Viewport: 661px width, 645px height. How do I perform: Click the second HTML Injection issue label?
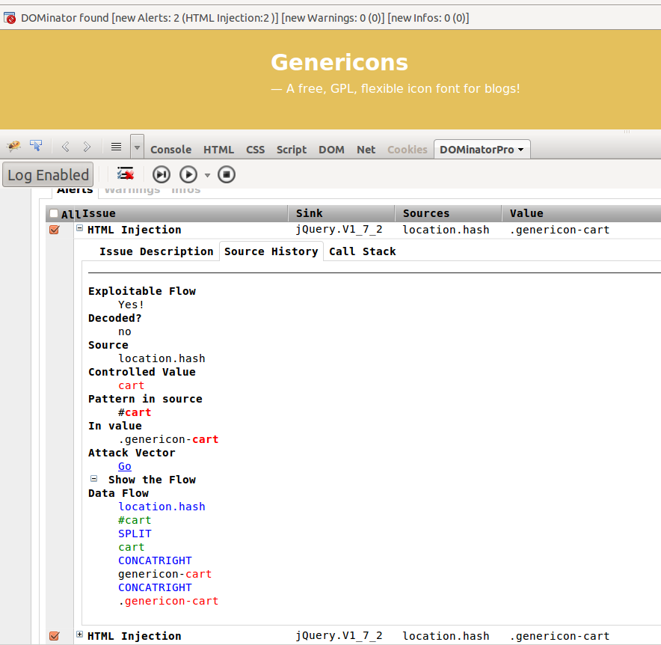pos(134,636)
